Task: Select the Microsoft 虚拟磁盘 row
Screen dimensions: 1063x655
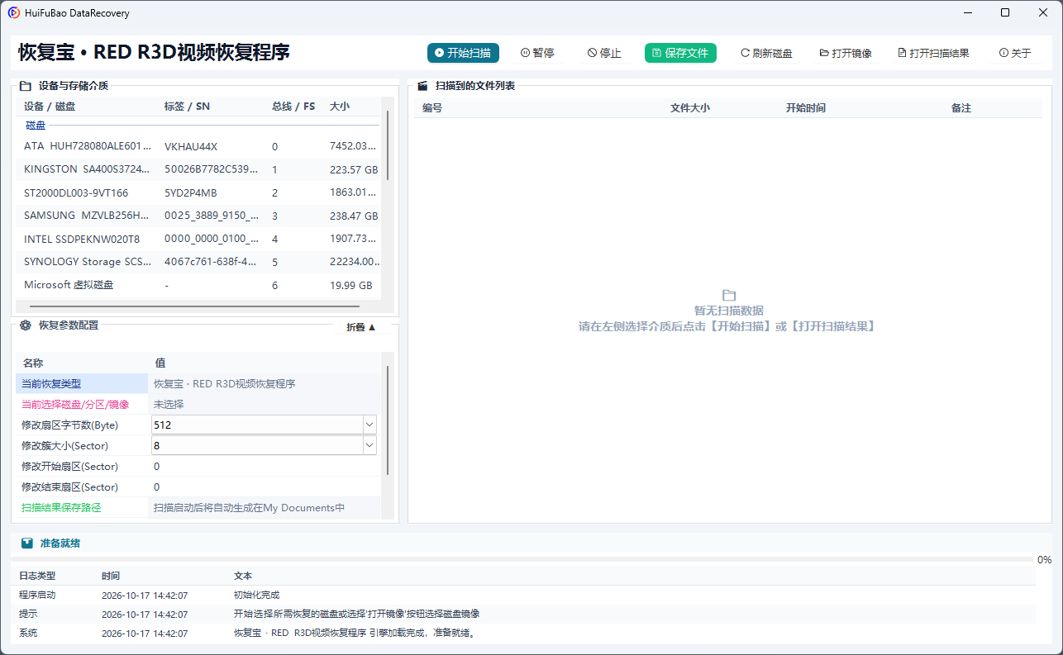Action: point(198,285)
